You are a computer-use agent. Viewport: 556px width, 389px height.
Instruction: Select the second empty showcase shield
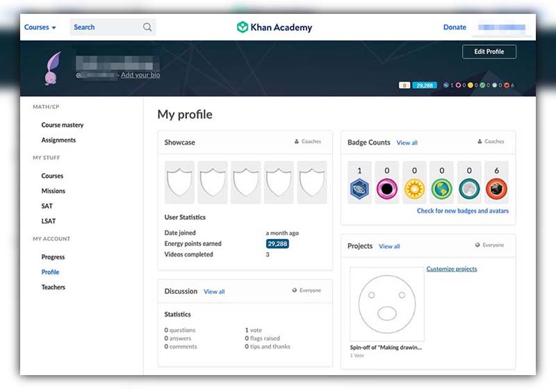(x=213, y=182)
